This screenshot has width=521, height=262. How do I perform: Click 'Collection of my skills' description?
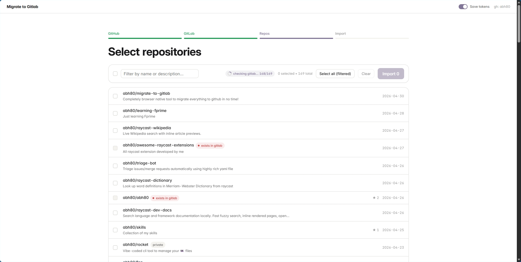click(x=140, y=233)
